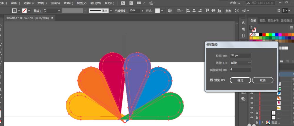
Task: Open the 帮助(H) menu
Action: pos(109,3)
